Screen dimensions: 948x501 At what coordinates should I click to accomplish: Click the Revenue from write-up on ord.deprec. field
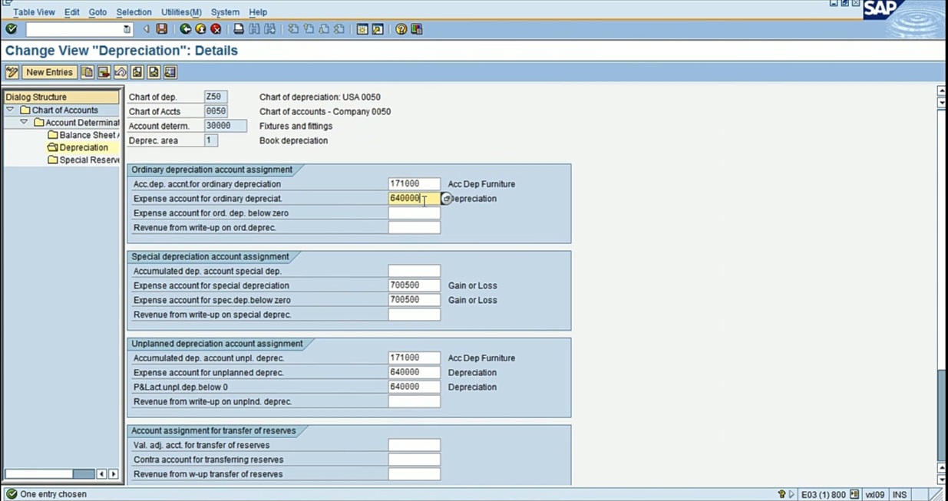pos(415,228)
